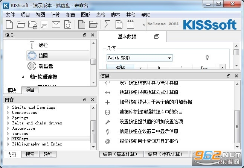
Task: Undock the 内容 panel
Action: (x=85, y=99)
